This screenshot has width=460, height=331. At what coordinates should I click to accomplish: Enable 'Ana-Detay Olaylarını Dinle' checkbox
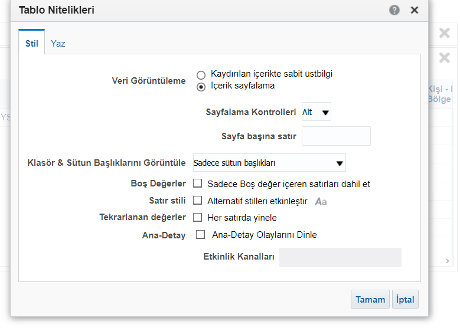(x=201, y=235)
